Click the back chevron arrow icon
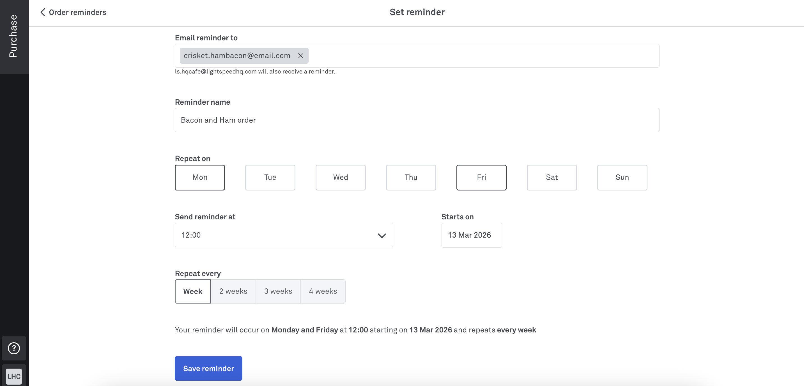The height and width of the screenshot is (386, 804). (x=43, y=12)
